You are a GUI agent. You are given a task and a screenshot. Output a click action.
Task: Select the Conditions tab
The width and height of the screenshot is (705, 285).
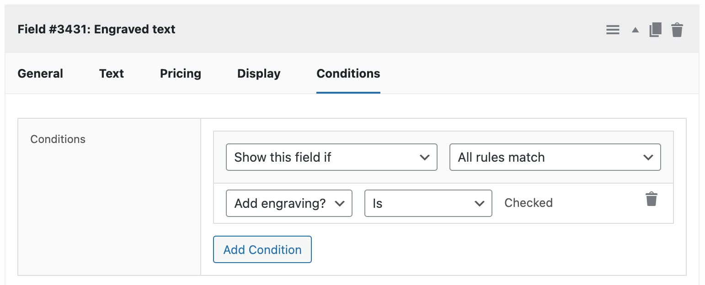348,74
